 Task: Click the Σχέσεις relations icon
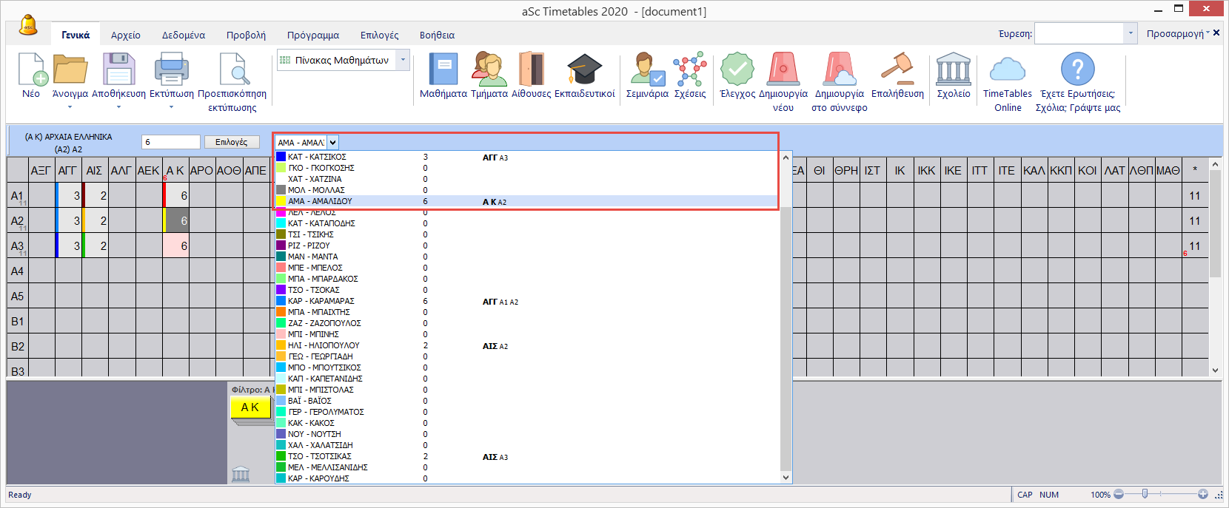[689, 70]
